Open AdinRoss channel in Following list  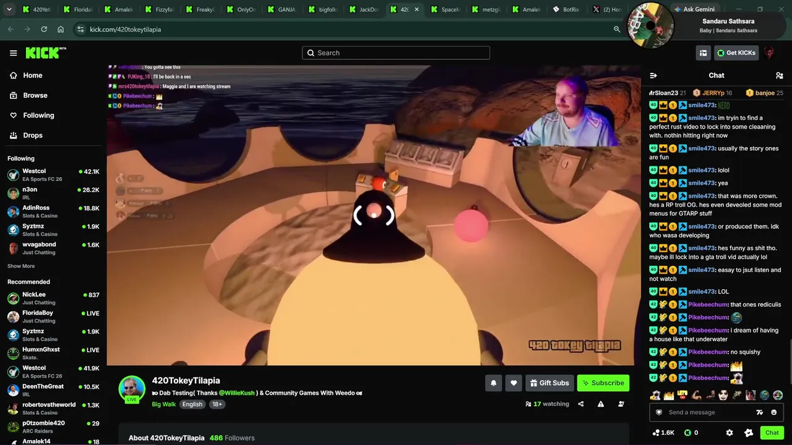pyautogui.click(x=53, y=211)
